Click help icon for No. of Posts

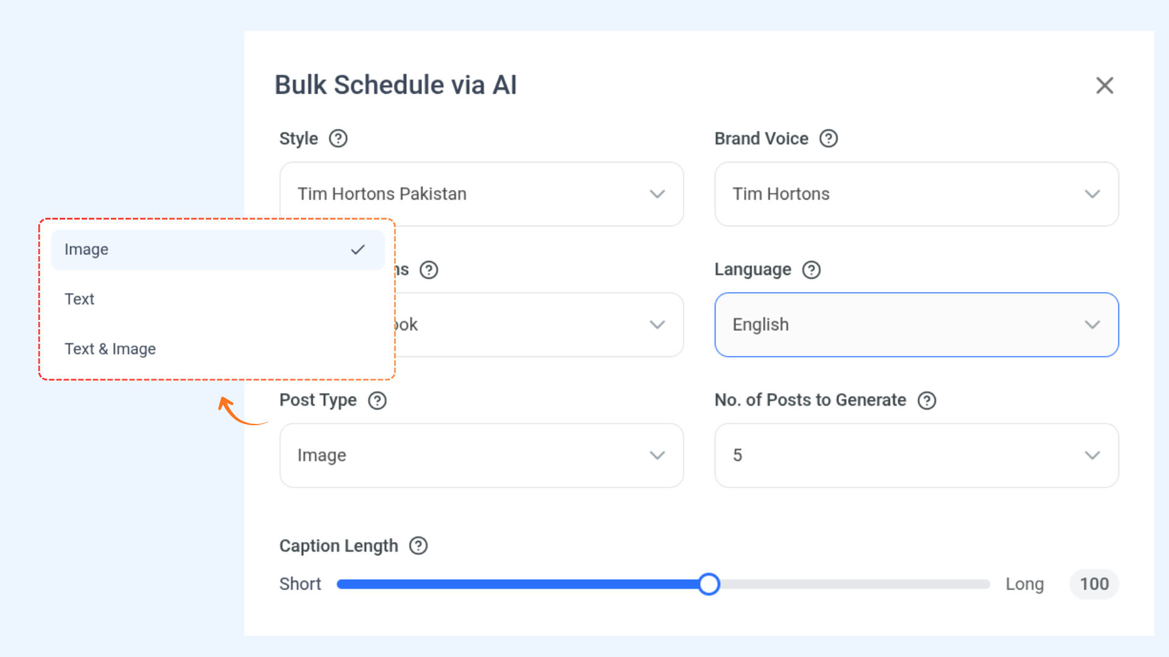(x=927, y=400)
